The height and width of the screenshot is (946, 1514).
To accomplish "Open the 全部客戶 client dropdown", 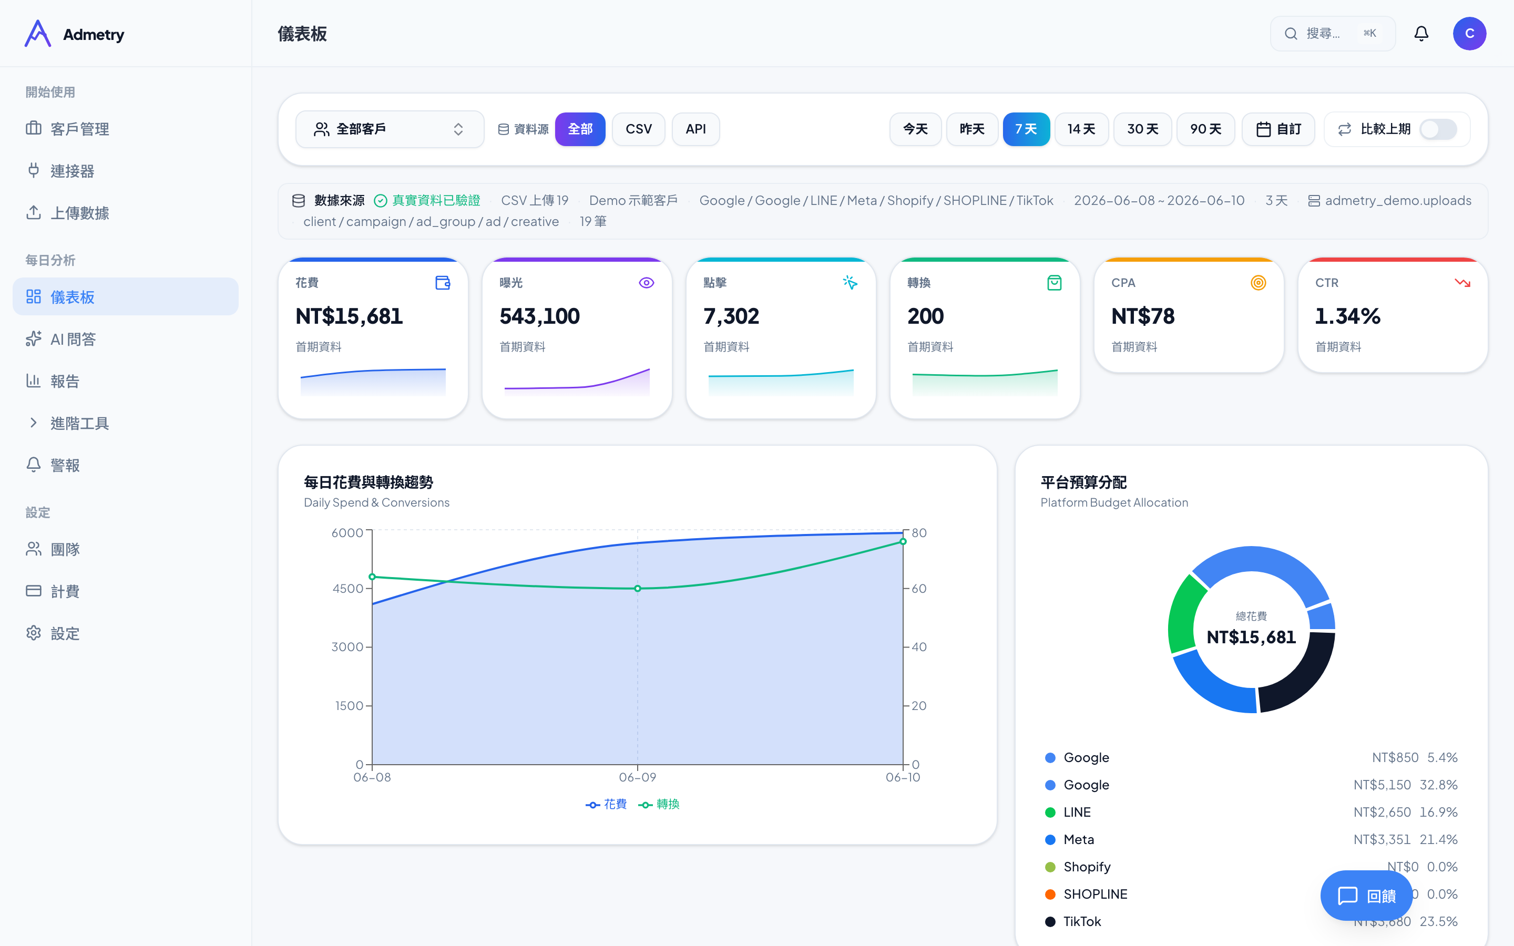I will tap(390, 129).
